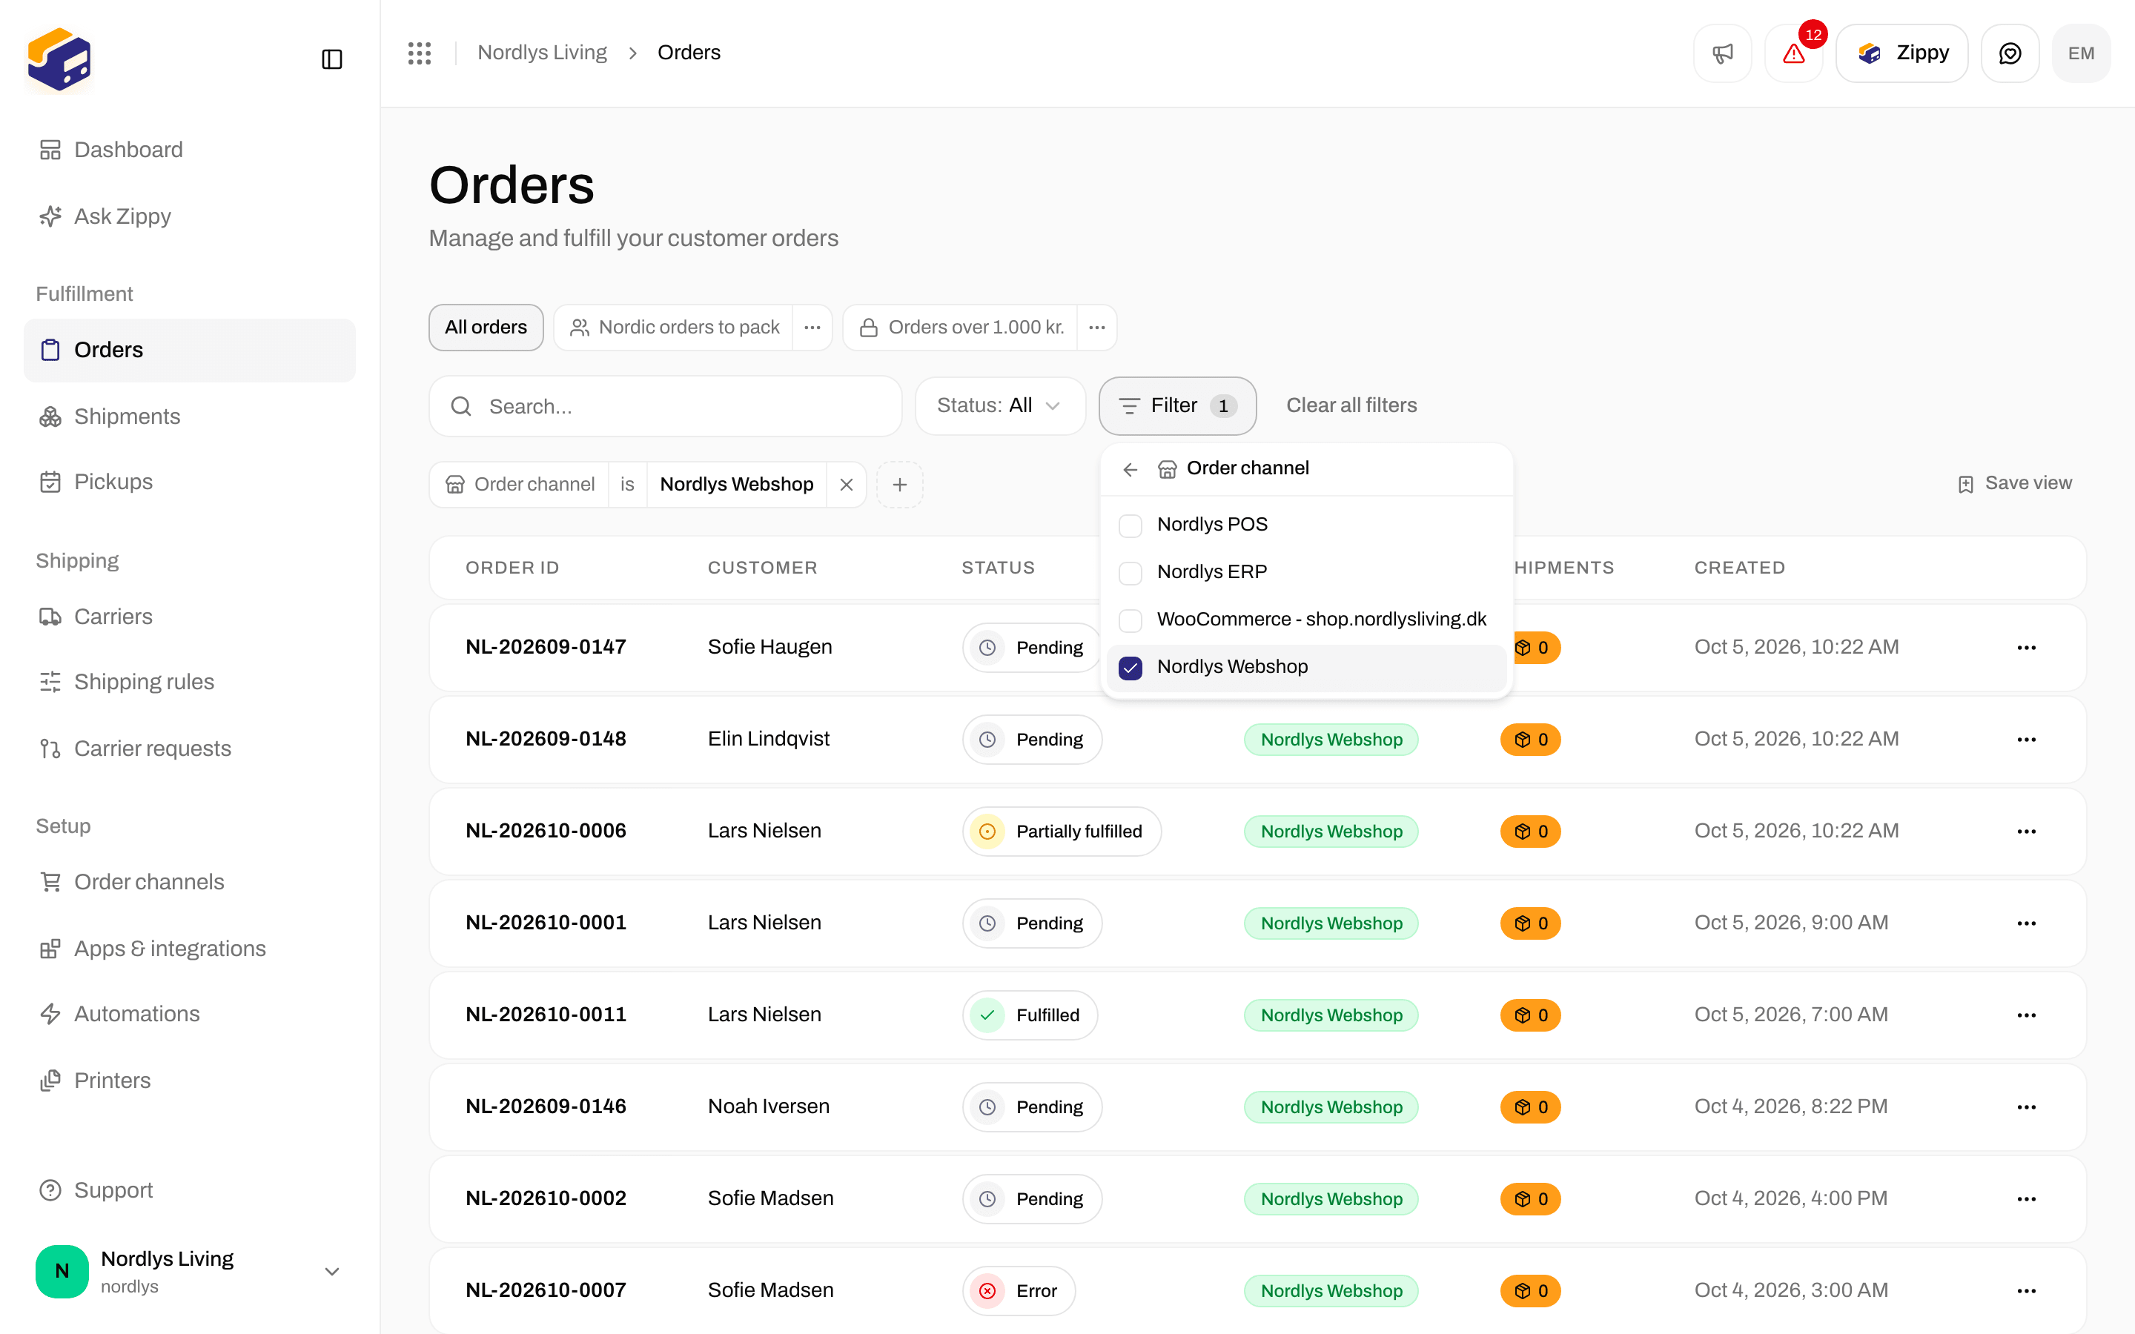Open row actions for NL-202610-0007
This screenshot has height=1334, width=2135.
coord(2027,1290)
